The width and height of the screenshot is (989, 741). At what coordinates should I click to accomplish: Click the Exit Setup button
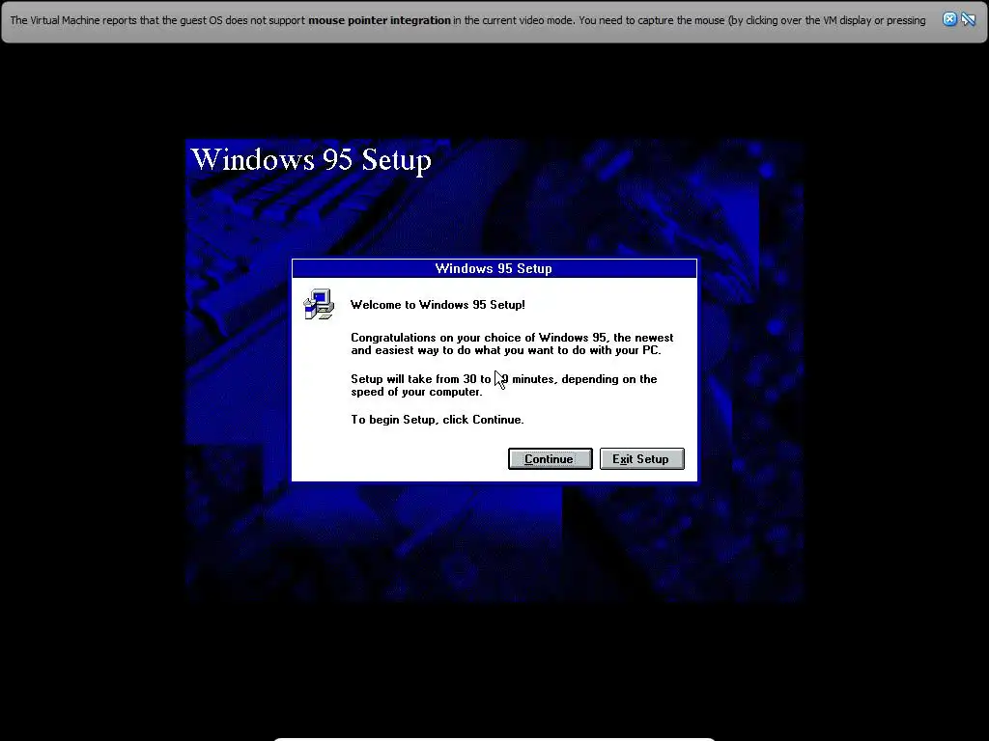click(641, 458)
